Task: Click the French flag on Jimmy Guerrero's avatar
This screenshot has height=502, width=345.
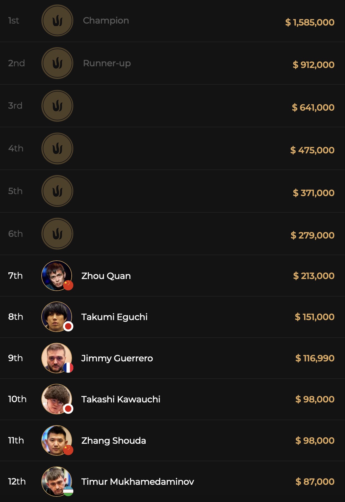Action: tap(68, 368)
